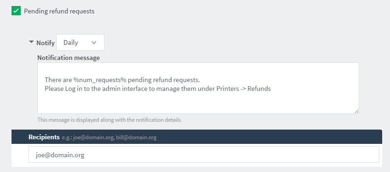Click the Notification message heading
This screenshot has width=390, height=172.
point(69,58)
